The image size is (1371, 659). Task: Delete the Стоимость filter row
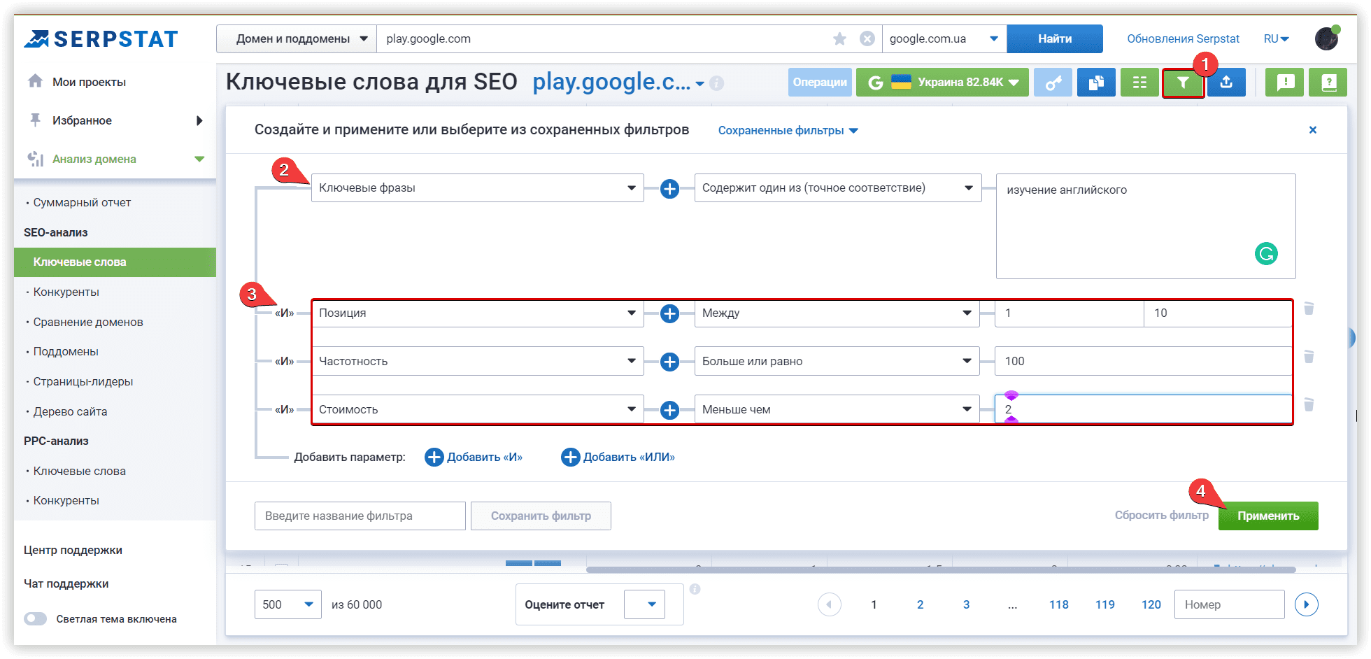[1309, 404]
